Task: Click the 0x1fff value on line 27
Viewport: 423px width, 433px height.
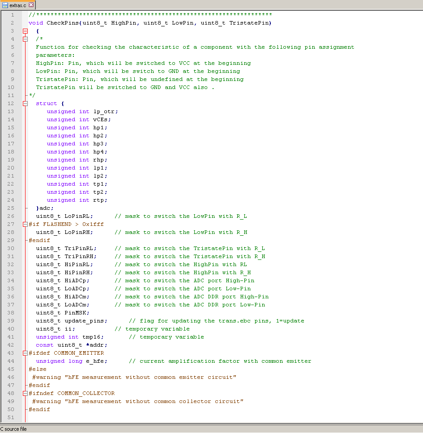Action: click(x=93, y=224)
